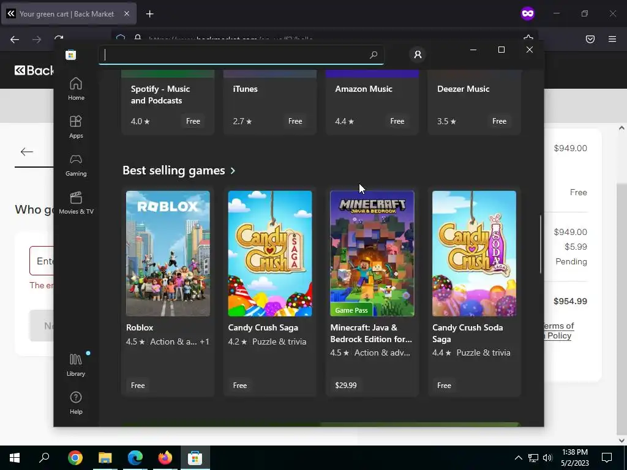Show hidden system tray icons
The image size is (627, 470).
(518, 458)
